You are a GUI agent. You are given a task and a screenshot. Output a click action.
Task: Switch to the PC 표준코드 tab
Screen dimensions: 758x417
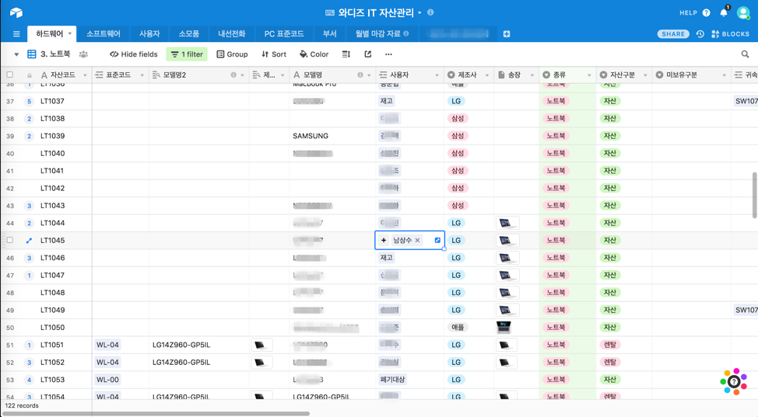(x=284, y=34)
